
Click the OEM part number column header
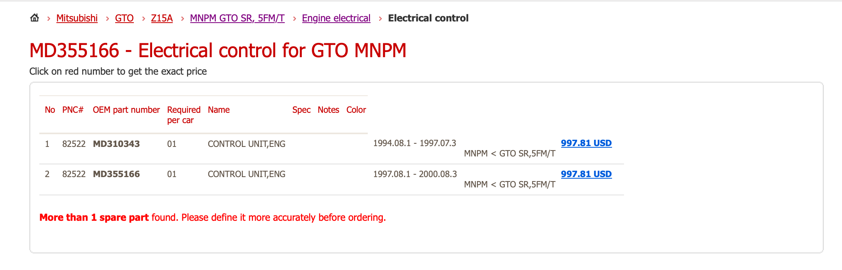126,110
